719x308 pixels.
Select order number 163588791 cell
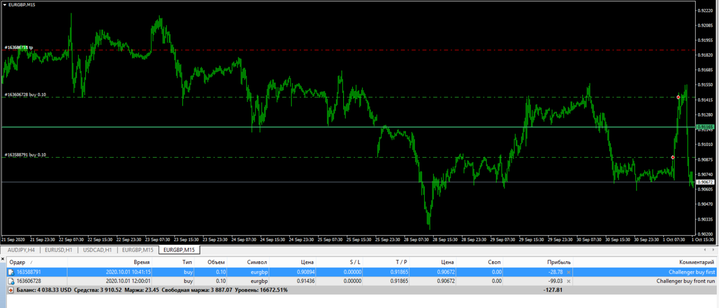tap(29, 272)
